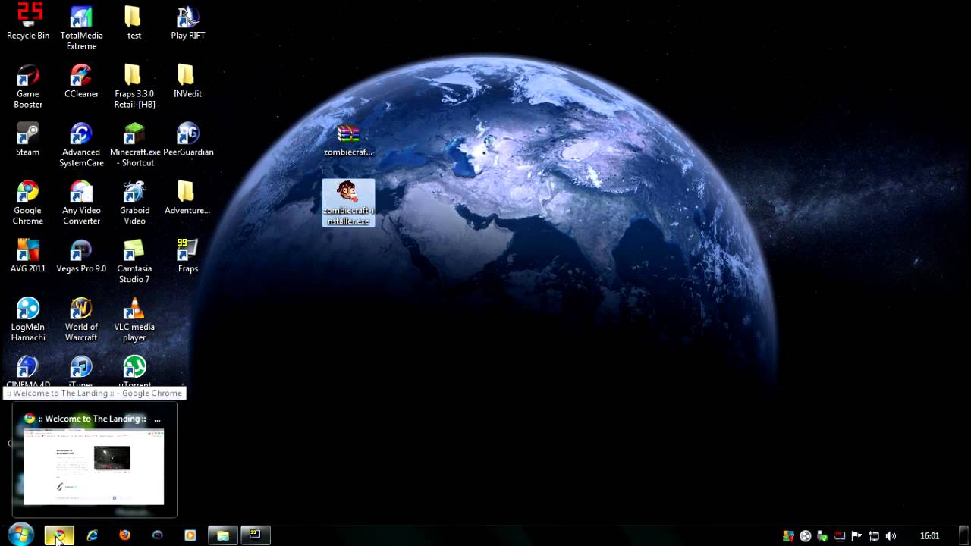The height and width of the screenshot is (546, 971).
Task: Open VLC media player desktop icon
Action: 134,320
